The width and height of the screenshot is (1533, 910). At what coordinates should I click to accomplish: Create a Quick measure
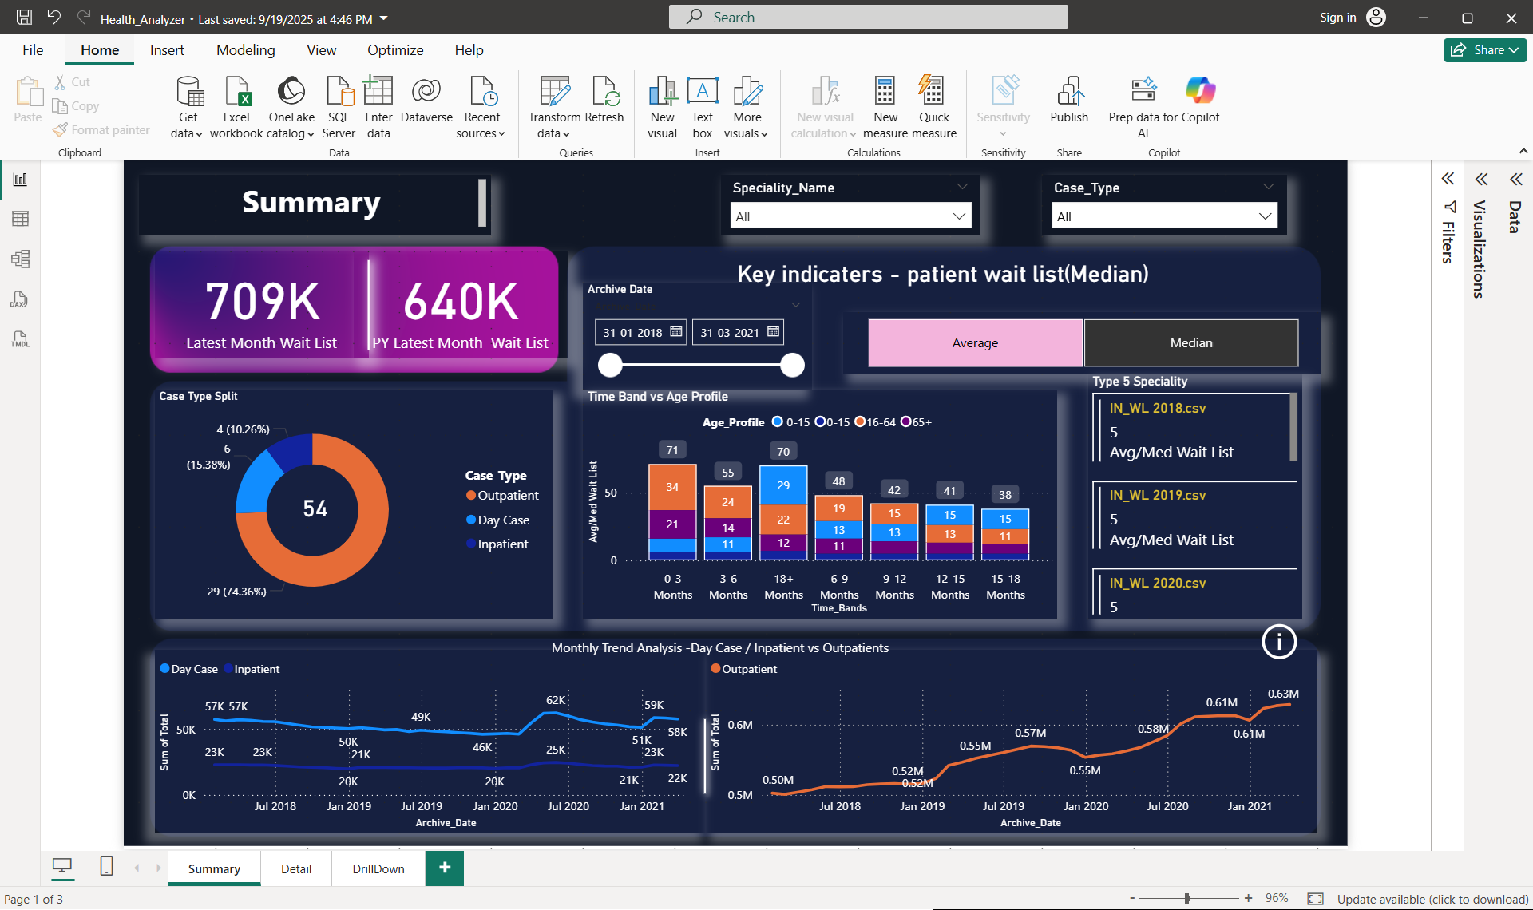click(934, 107)
